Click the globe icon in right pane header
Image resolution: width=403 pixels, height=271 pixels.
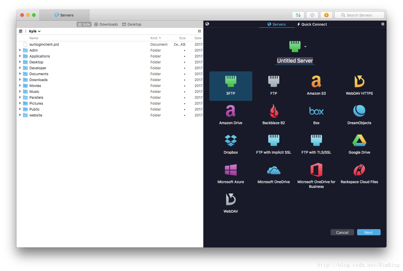(x=207, y=24)
